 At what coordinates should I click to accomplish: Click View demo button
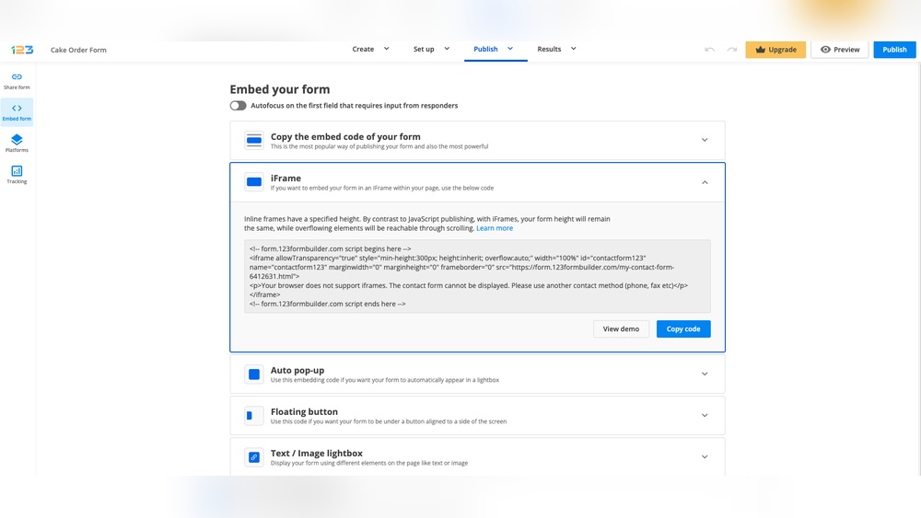621,329
